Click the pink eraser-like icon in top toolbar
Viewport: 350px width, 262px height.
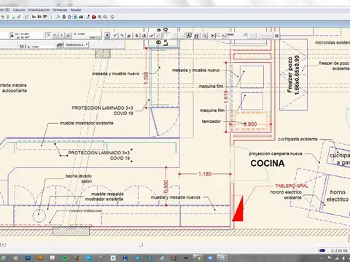tap(19, 17)
